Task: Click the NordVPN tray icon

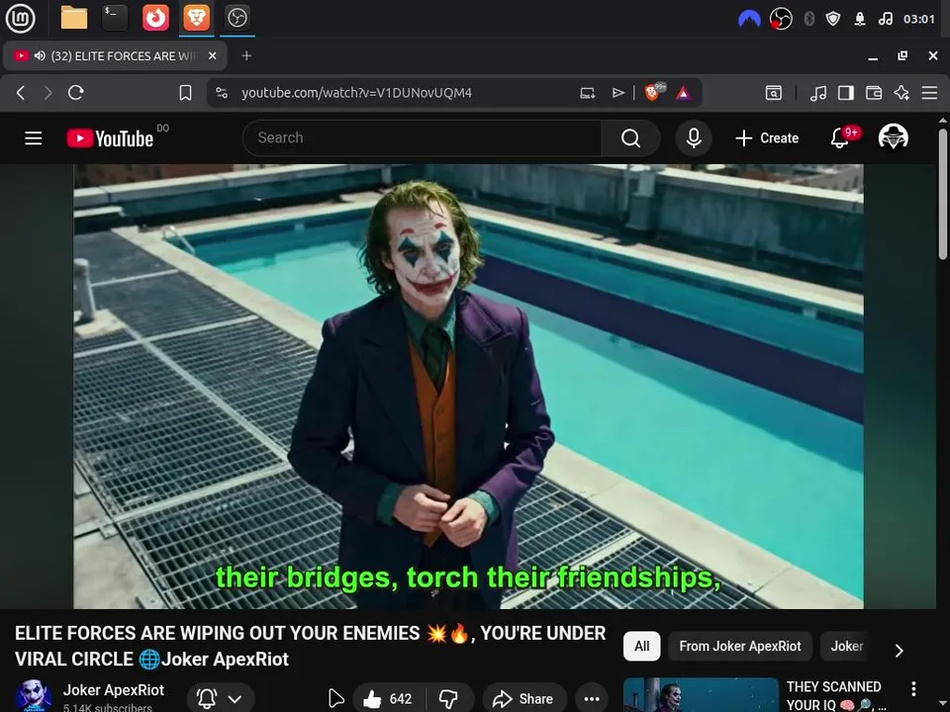Action: coord(749,20)
